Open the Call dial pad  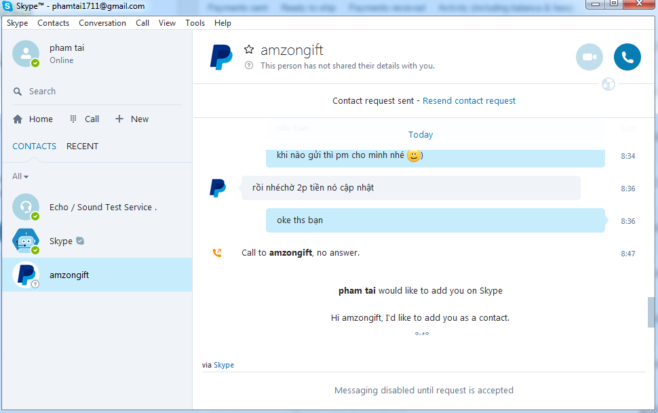point(73,119)
